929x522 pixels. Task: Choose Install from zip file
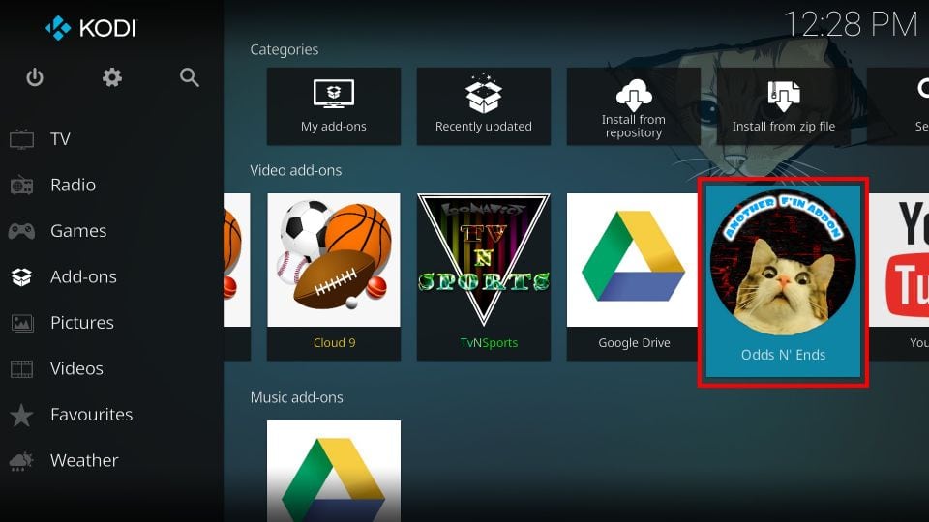pyautogui.click(x=783, y=106)
